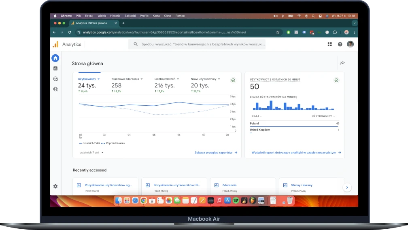Open the Chrome three-dot menu
Viewport: 408px width, 230px height.
click(x=354, y=32)
